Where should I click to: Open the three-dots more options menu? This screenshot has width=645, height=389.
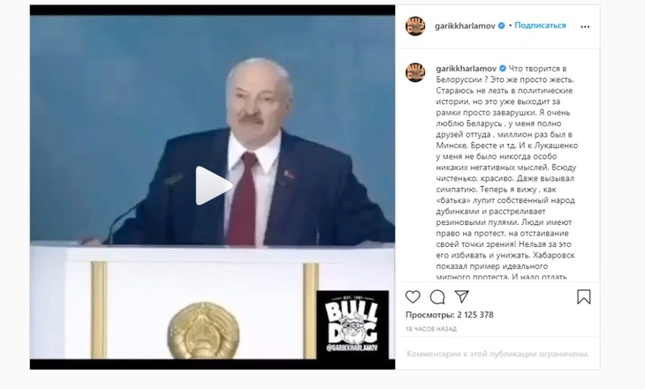[585, 26]
